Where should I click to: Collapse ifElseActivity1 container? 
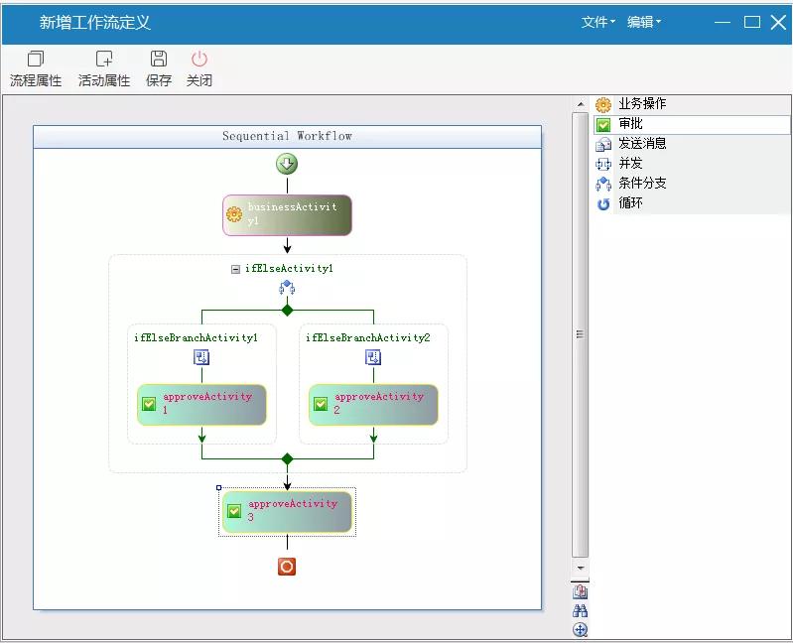coord(235,270)
